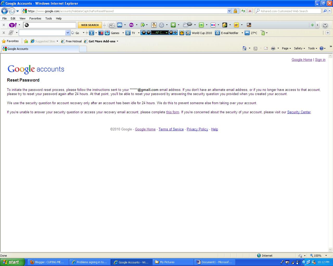The width and height of the screenshot is (333, 266).
Task: Open the Get More Add-ons dropdown
Action: tap(103, 41)
